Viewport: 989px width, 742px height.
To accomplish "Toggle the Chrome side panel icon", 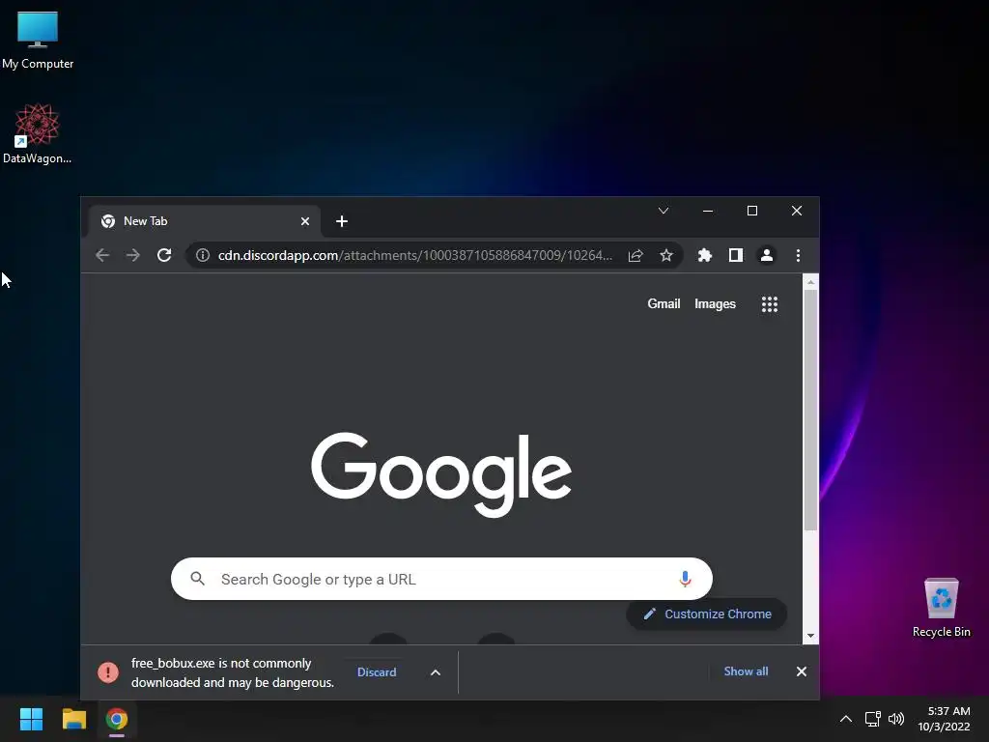I will (735, 255).
